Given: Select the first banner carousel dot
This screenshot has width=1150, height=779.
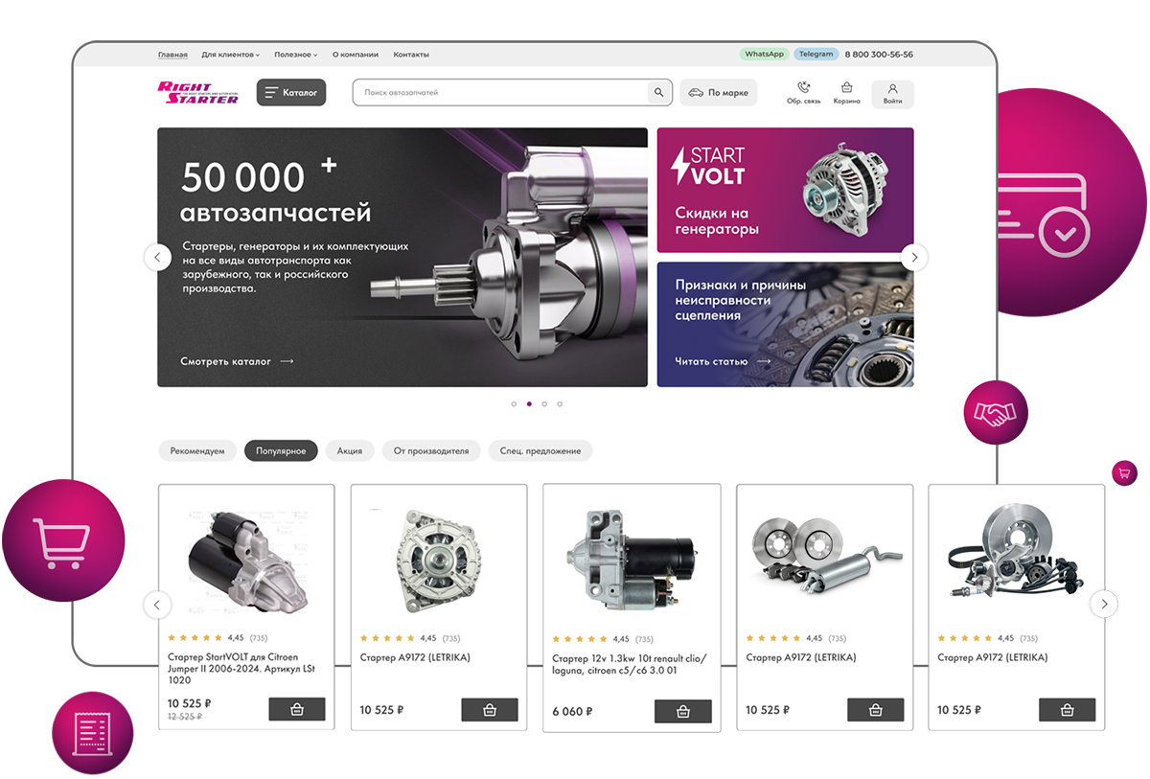Looking at the screenshot, I should click(x=514, y=403).
